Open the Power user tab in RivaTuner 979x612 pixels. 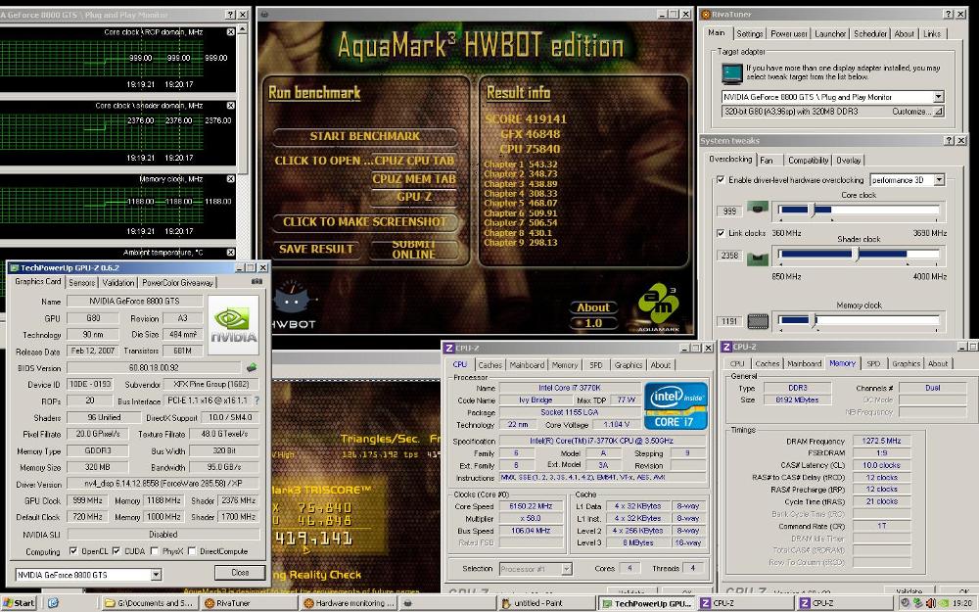(x=788, y=33)
